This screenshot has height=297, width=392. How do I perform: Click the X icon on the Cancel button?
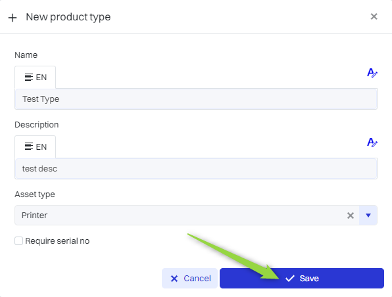(174, 279)
